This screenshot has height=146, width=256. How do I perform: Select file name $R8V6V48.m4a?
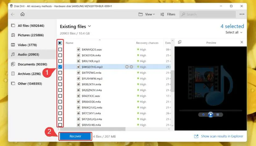coord(91,125)
